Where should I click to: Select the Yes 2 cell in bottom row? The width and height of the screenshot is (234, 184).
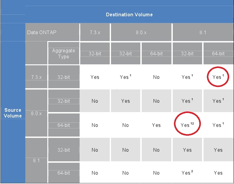[187, 173]
